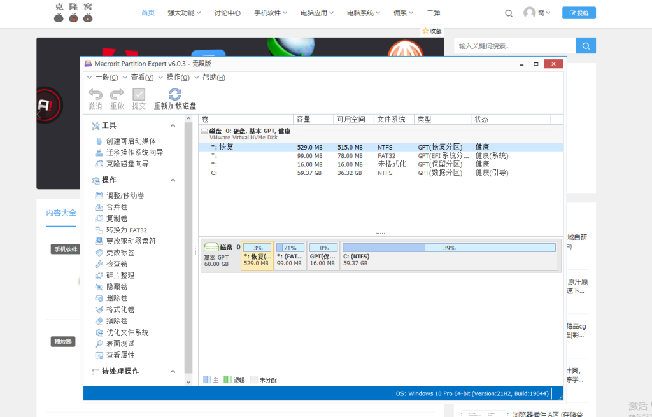Screen dimensions: 652x417
Task: Launch 迁移操作系统向导
Action: coord(129,152)
